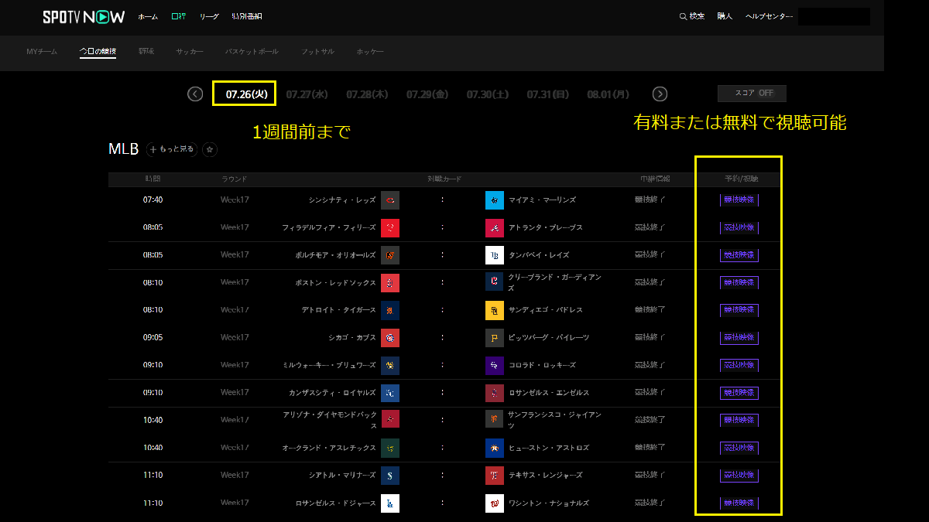Open the Milwaukee Brewers logo

point(390,365)
